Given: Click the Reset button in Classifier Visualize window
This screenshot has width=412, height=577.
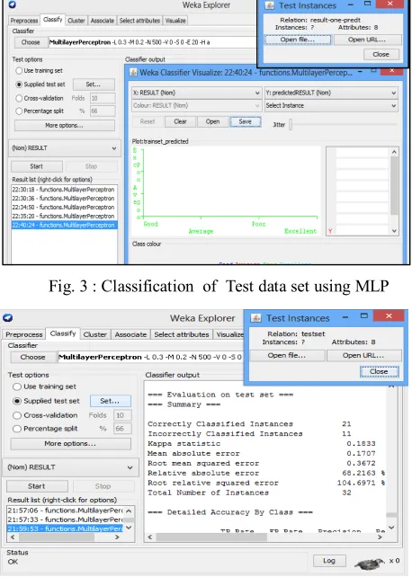Looking at the screenshot, I should click(148, 122).
